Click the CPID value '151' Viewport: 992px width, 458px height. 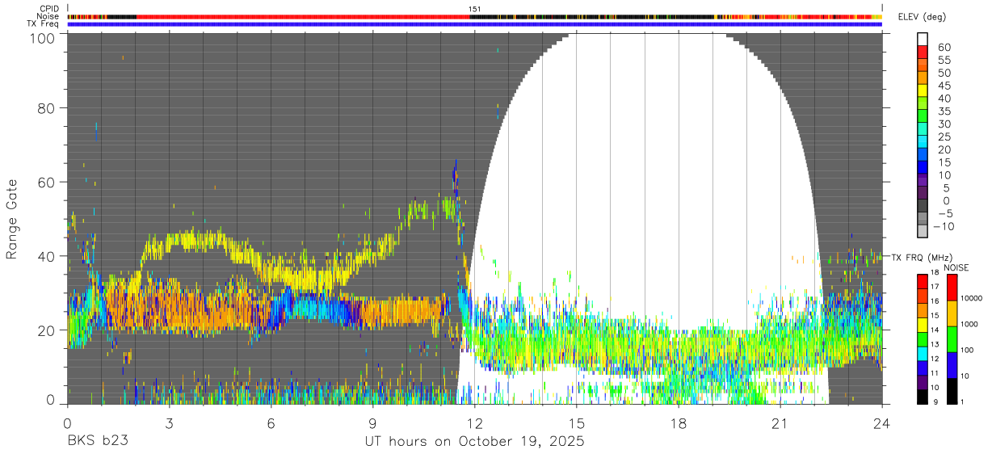(474, 9)
